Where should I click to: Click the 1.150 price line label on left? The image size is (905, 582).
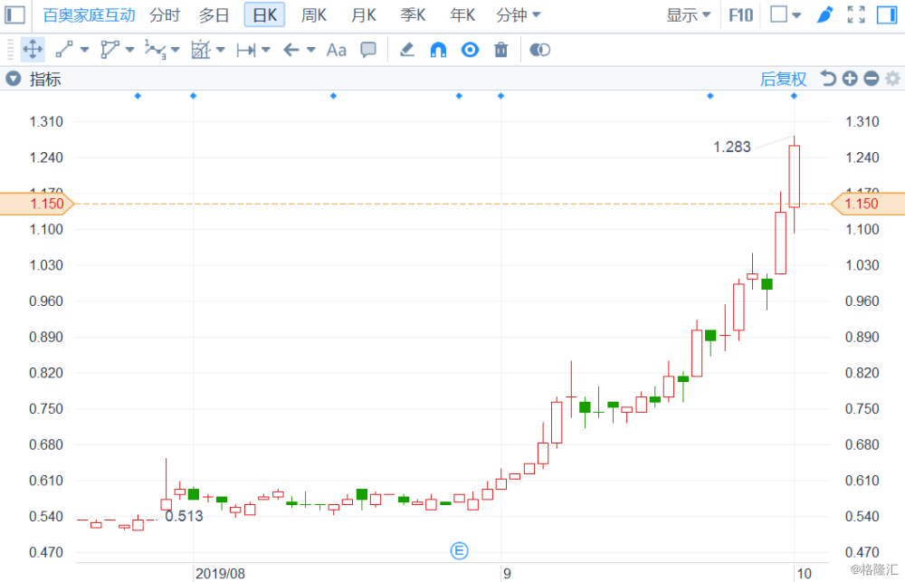(x=45, y=204)
